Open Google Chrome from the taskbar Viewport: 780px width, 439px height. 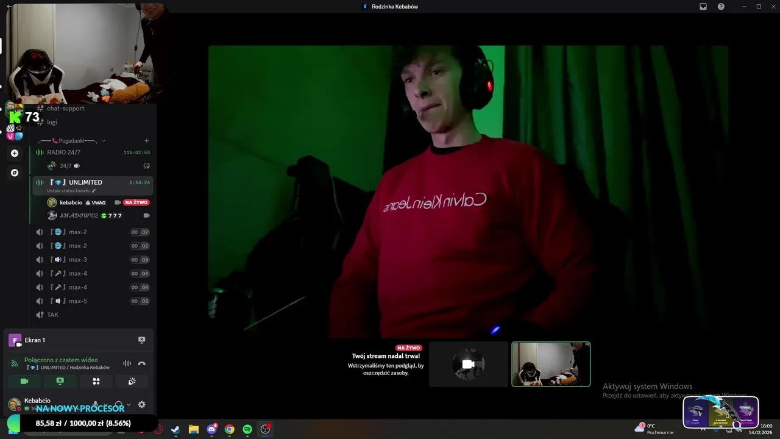229,429
